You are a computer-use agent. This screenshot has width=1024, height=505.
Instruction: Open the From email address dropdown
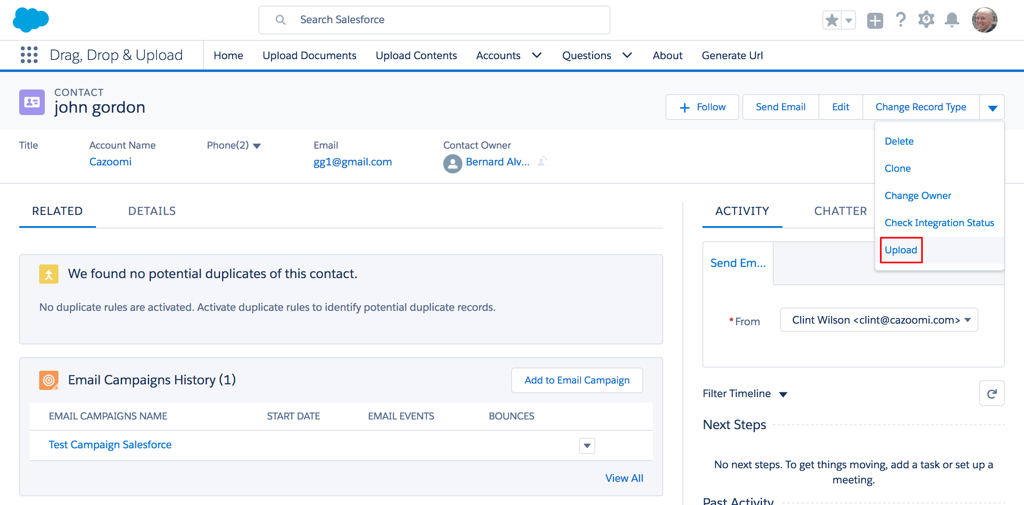pos(879,320)
